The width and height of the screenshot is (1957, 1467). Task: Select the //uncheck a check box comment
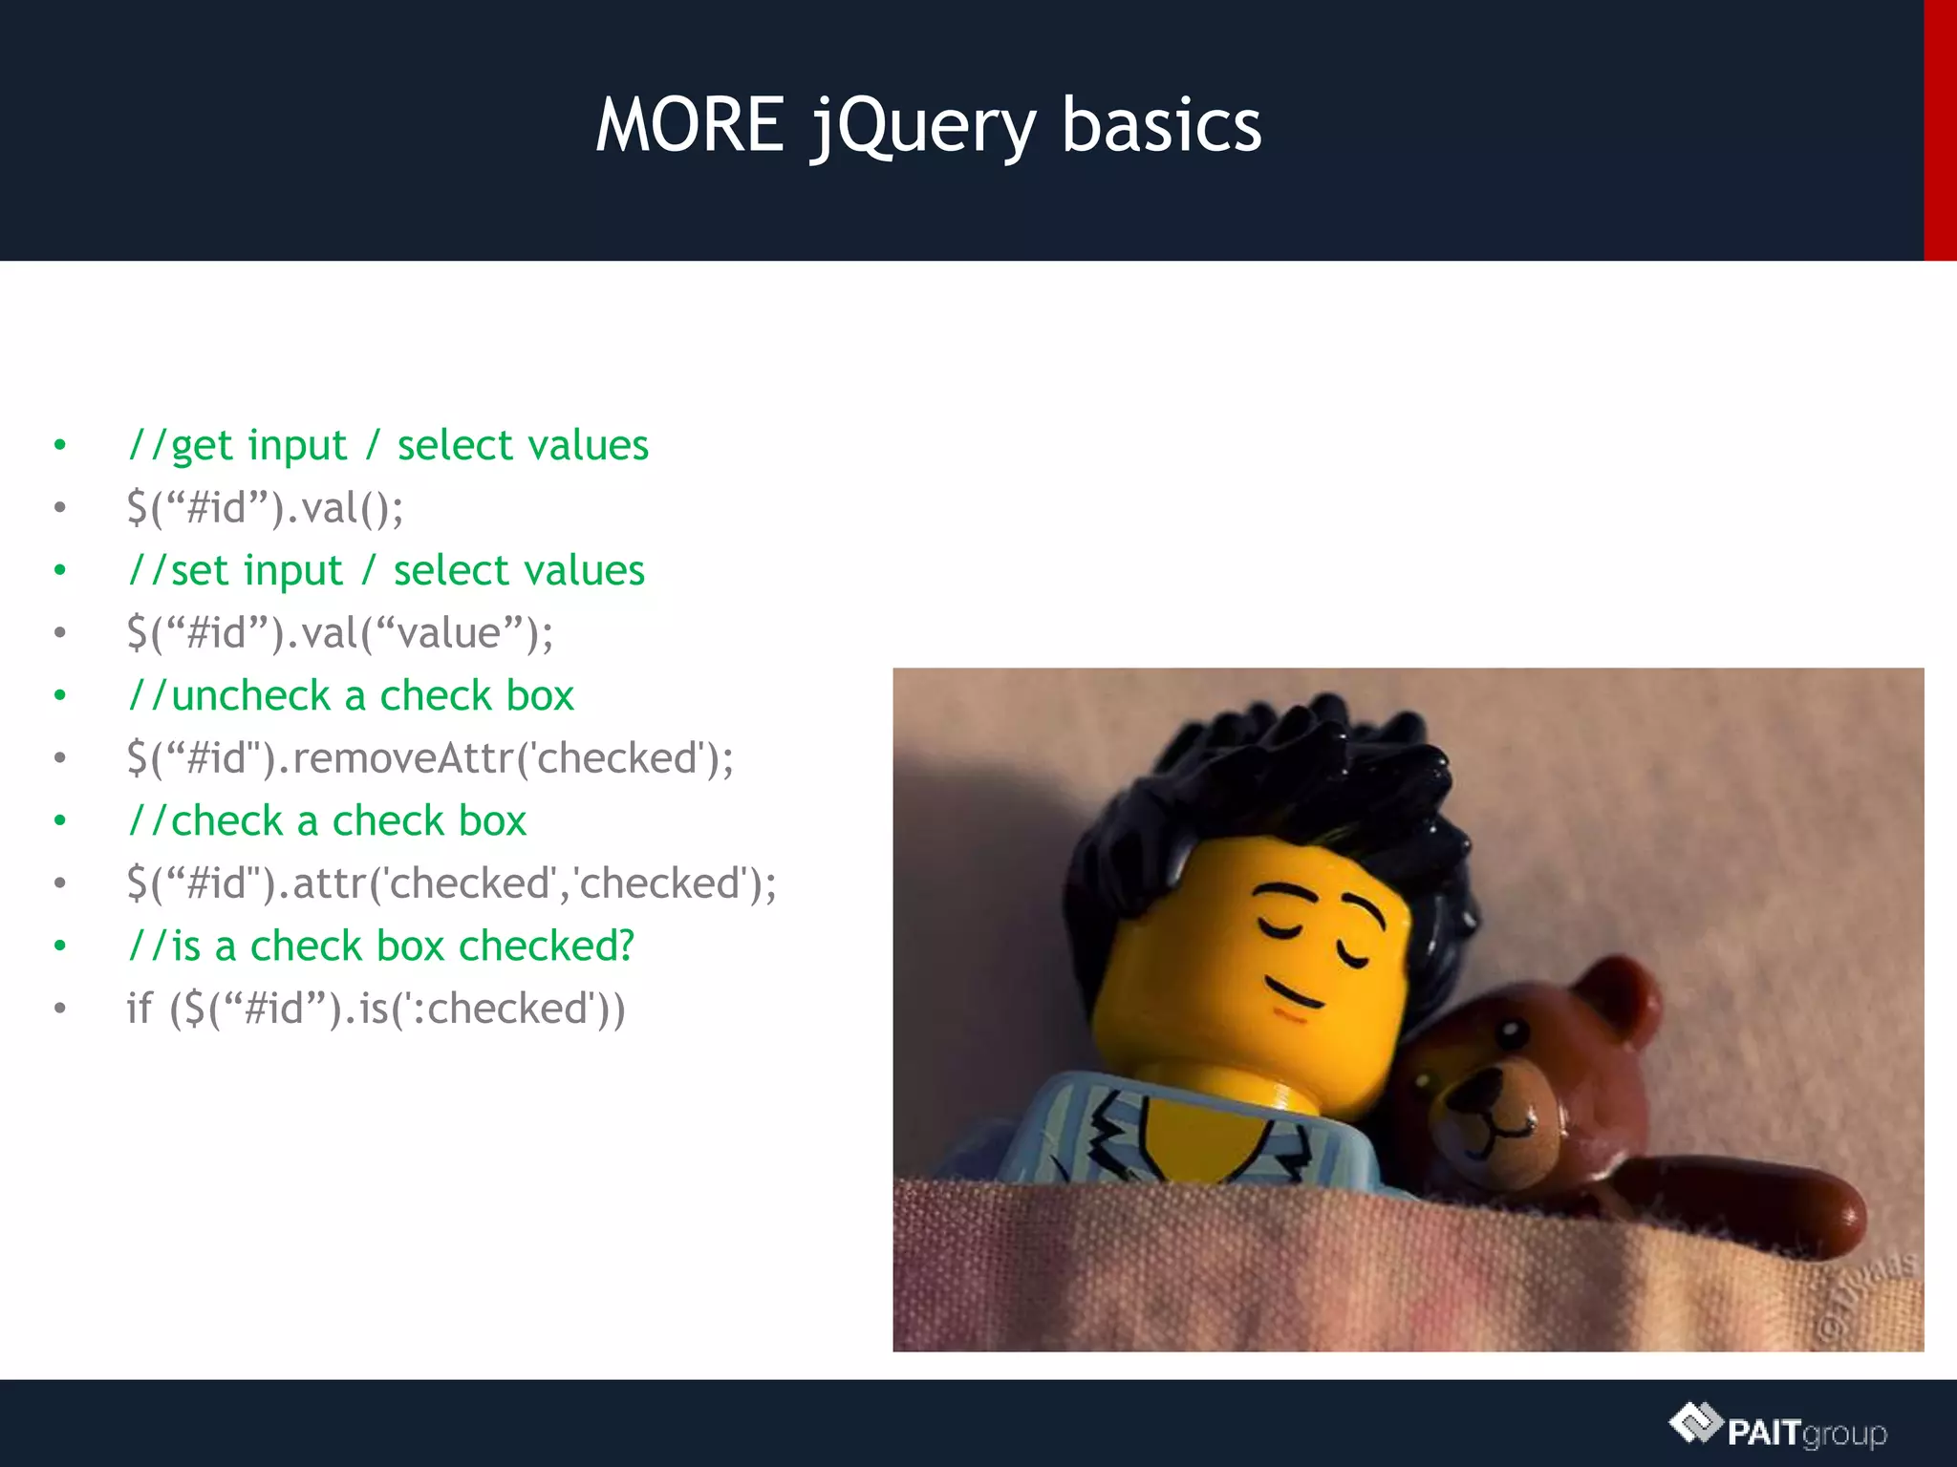click(x=351, y=695)
